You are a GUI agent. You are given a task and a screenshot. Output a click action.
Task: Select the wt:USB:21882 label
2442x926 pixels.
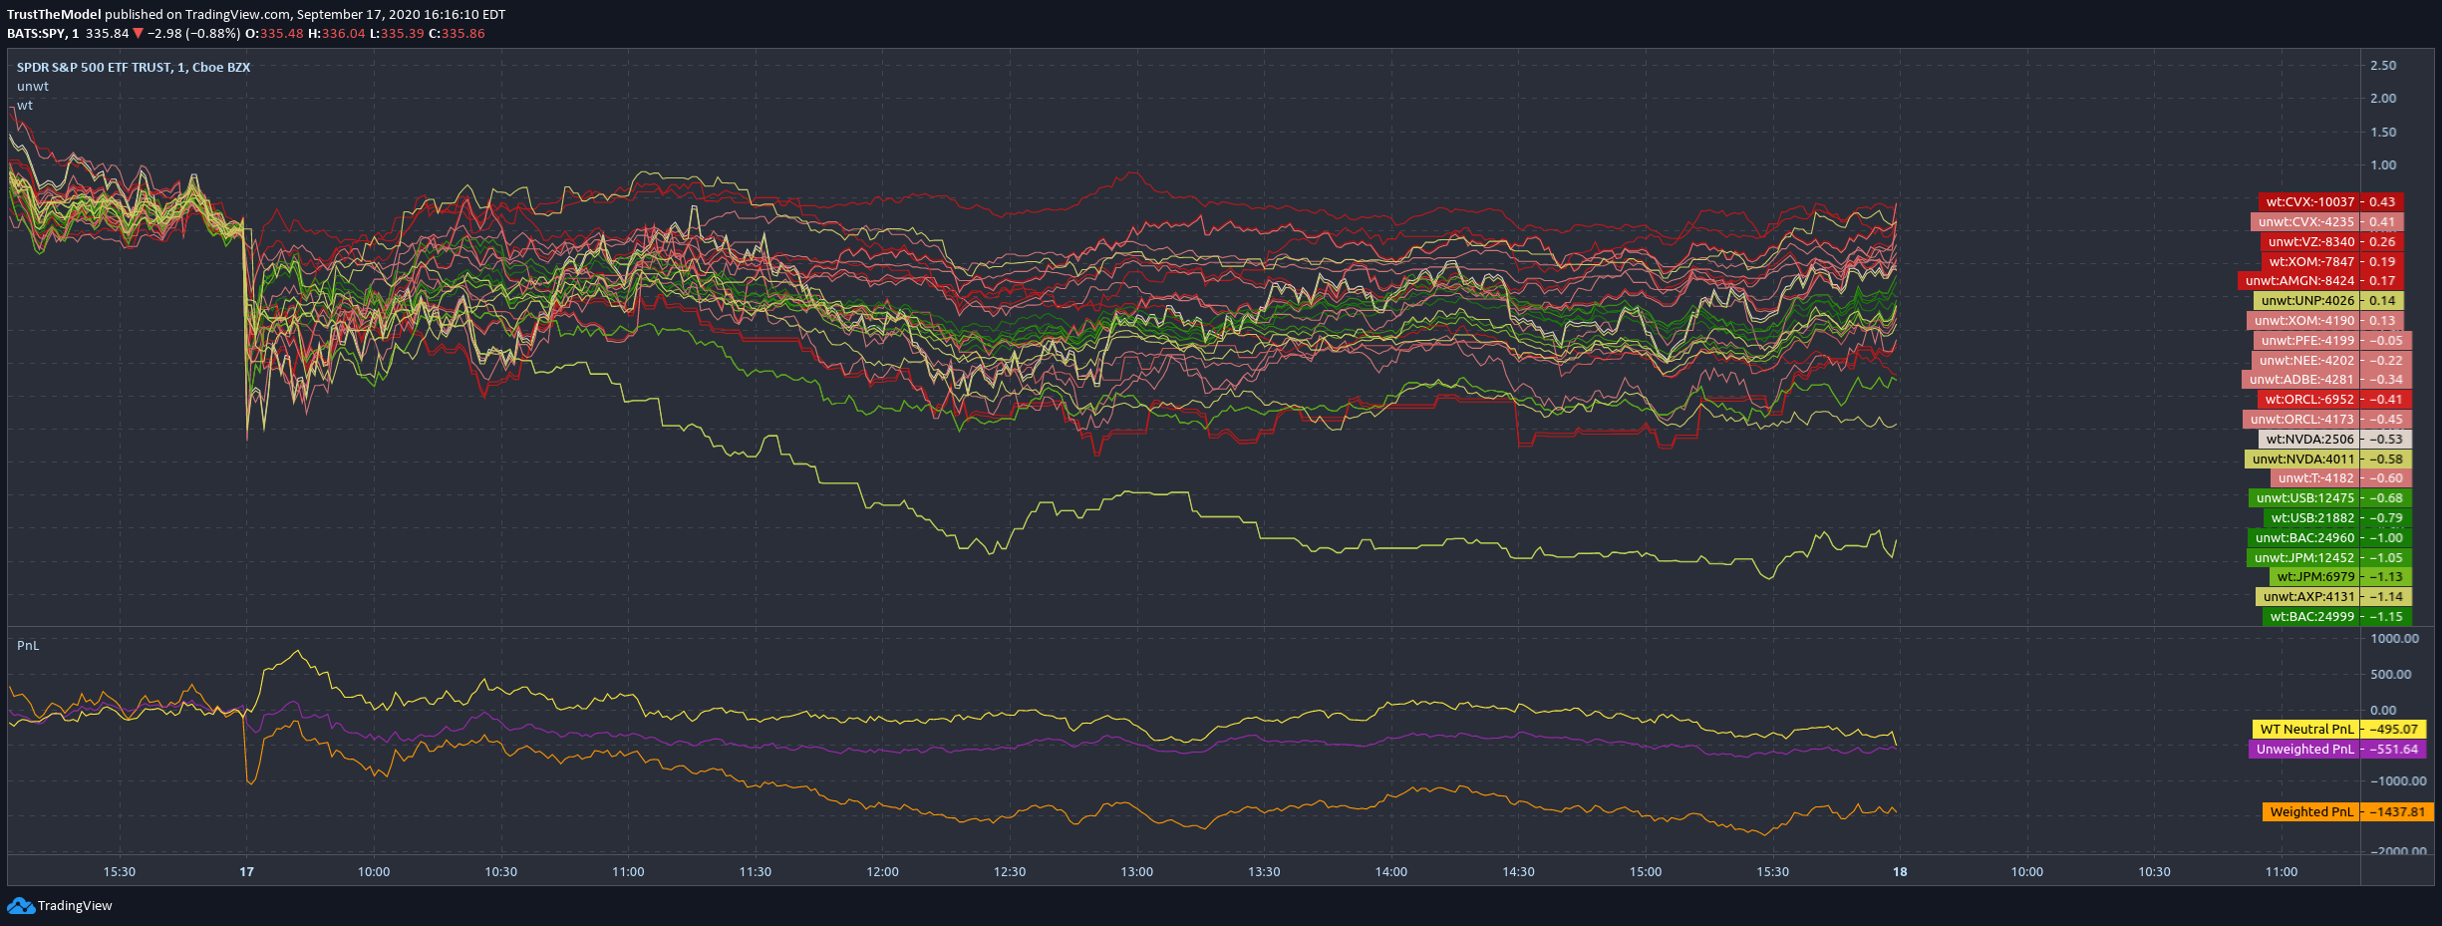[2337, 517]
